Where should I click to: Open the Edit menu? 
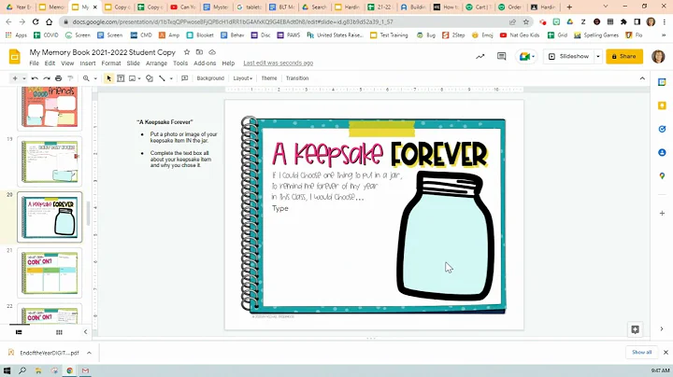50,63
